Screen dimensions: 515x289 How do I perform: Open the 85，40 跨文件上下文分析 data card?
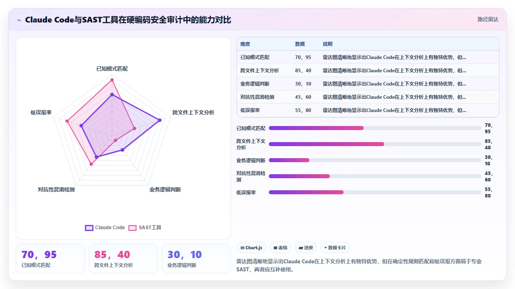[x=123, y=258]
